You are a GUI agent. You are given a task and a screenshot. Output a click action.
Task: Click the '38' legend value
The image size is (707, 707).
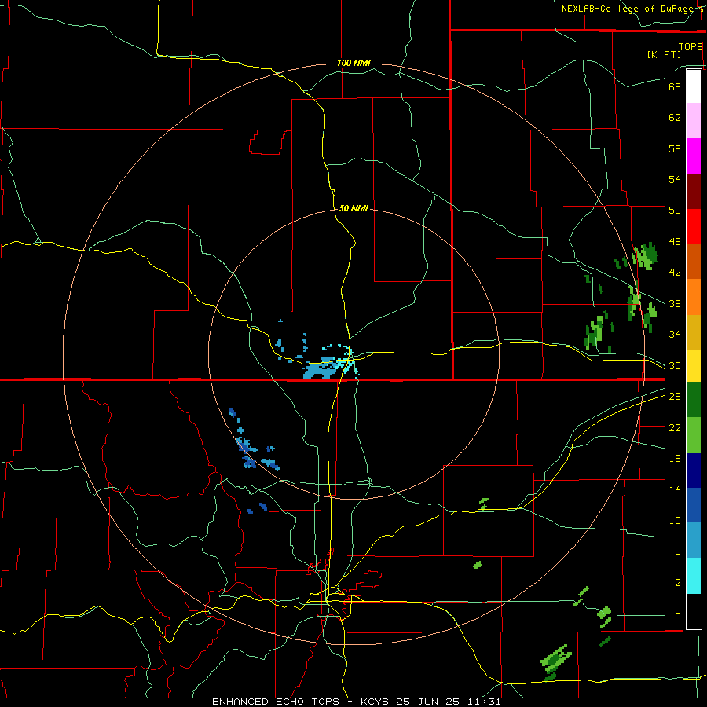tap(675, 303)
